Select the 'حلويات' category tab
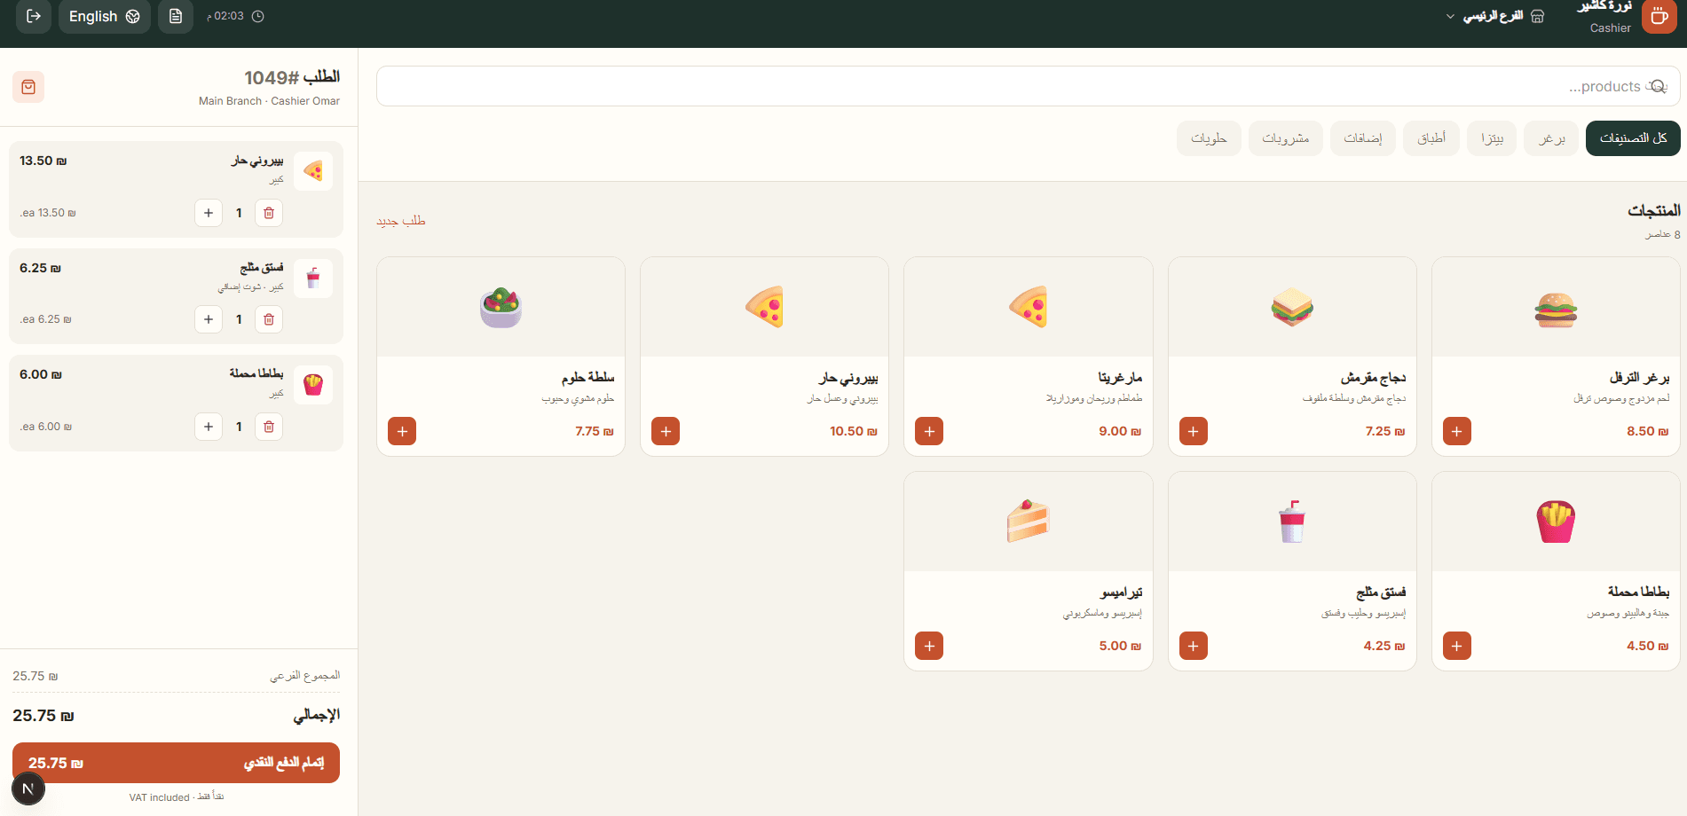The height and width of the screenshot is (816, 1687). (1209, 138)
